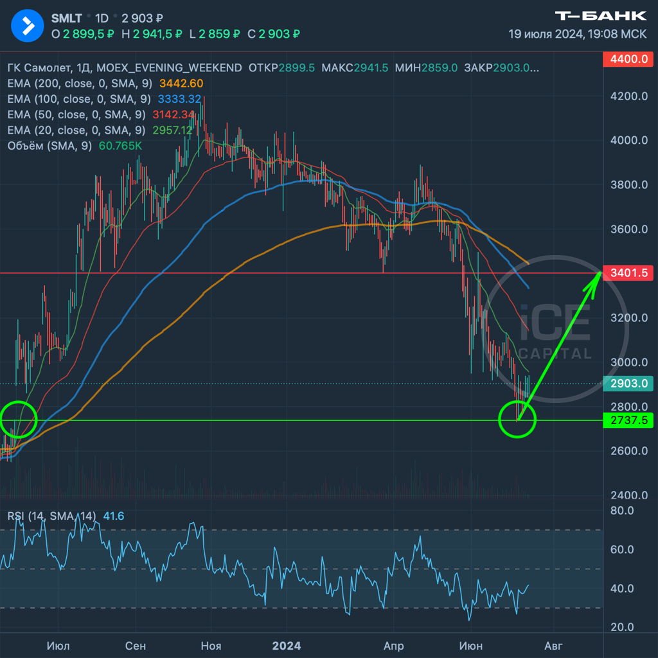Click the ЗАКР 2903.0 legend value
Image resolution: width=658 pixels, height=658 pixels.
[x=501, y=68]
